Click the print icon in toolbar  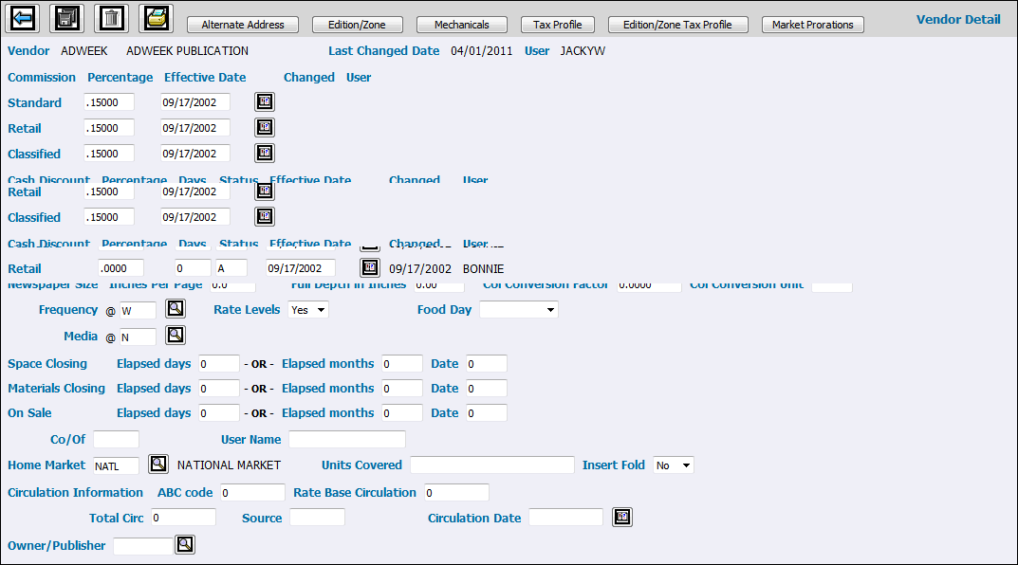[x=156, y=18]
